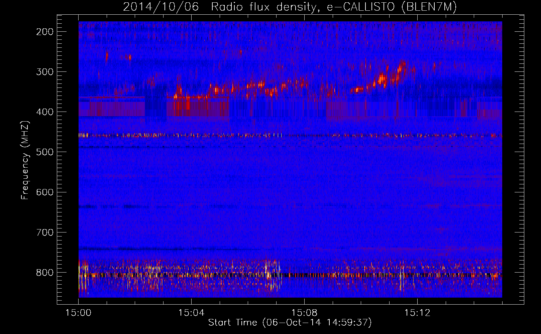
Task: Click the 15:08 time tick label
Action: [304, 313]
